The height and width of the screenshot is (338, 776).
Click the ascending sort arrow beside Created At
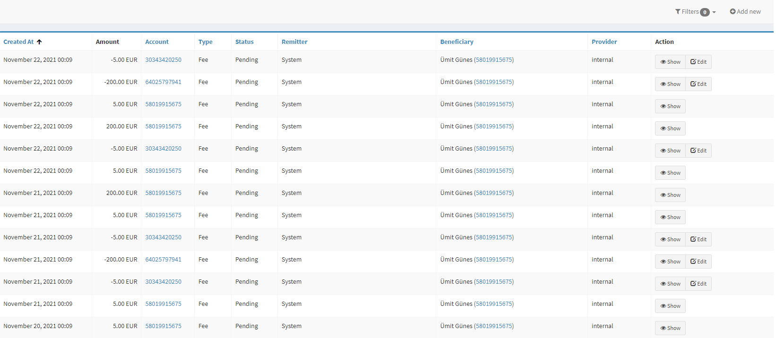(39, 42)
